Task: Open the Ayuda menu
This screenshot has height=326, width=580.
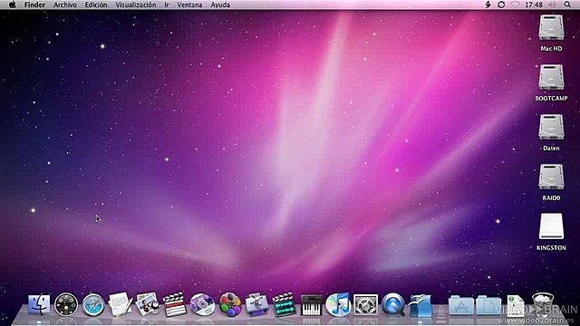Action: tap(220, 5)
